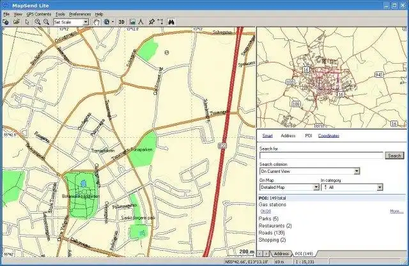
Task: Switch to Coordinates search mode
Action: point(328,136)
